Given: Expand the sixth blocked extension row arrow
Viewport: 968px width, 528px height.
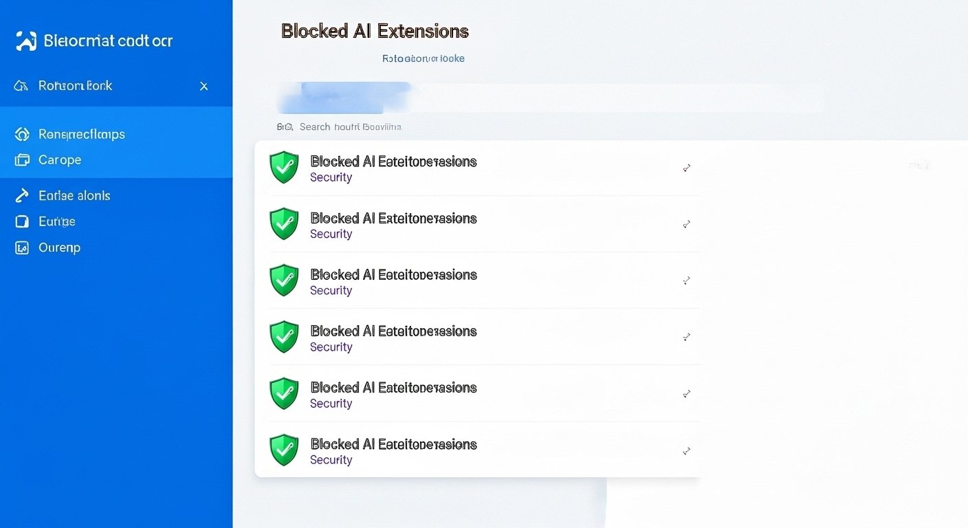Looking at the screenshot, I should pos(686,451).
